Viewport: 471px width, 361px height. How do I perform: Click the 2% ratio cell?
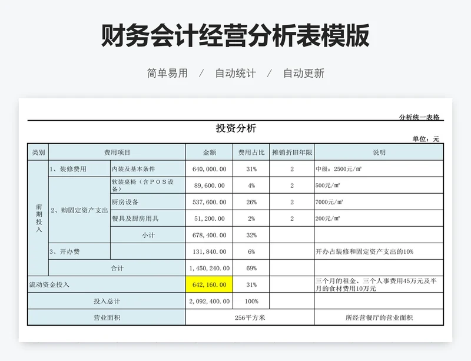pyautogui.click(x=251, y=218)
